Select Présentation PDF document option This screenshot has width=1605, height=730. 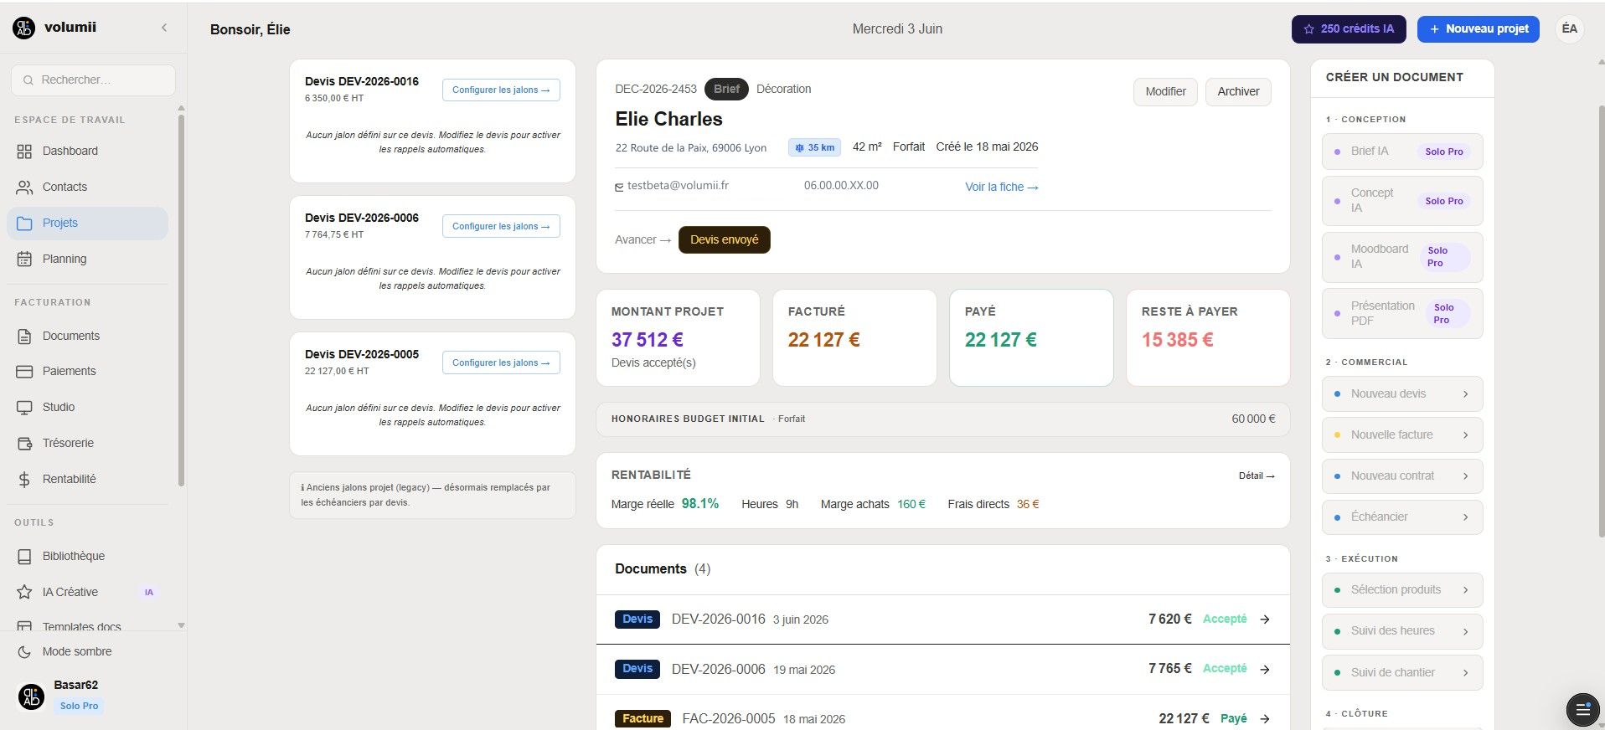point(1402,313)
